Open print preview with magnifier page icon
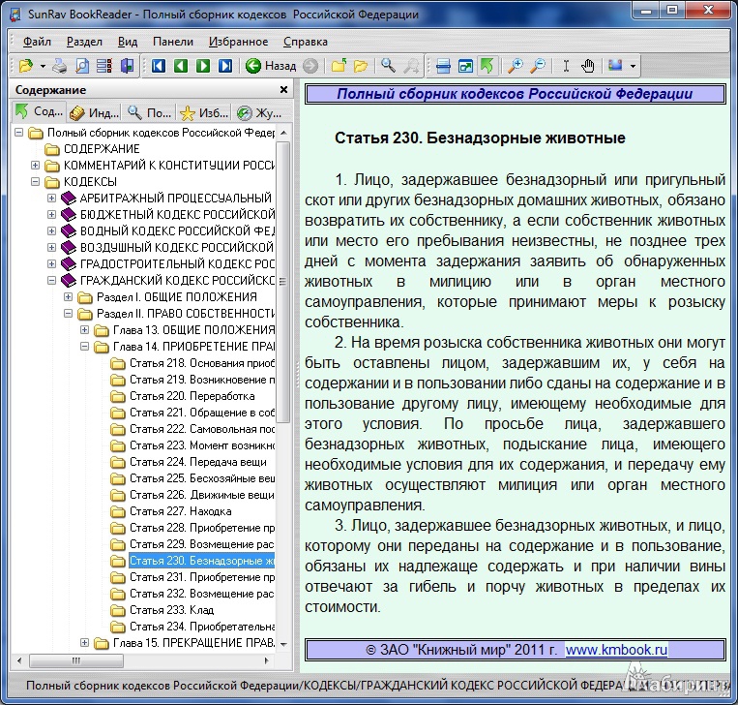Image resolution: width=738 pixels, height=705 pixels. coord(82,66)
